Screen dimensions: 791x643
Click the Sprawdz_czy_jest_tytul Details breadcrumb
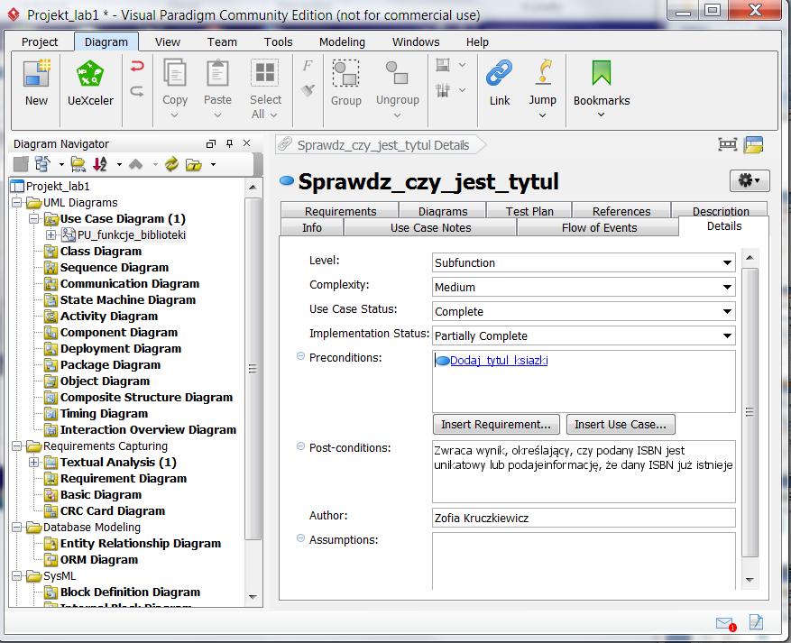tap(382, 145)
